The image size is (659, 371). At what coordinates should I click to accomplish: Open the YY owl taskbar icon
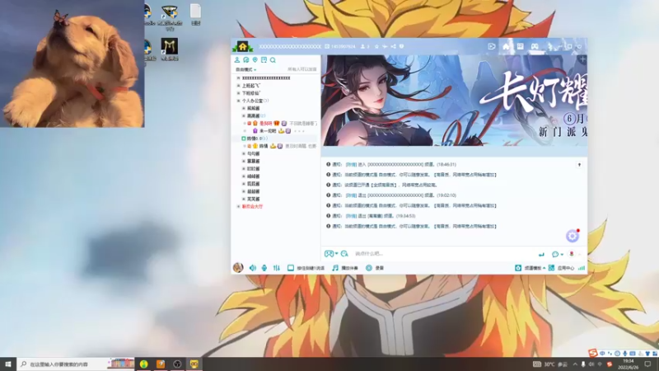(x=194, y=364)
